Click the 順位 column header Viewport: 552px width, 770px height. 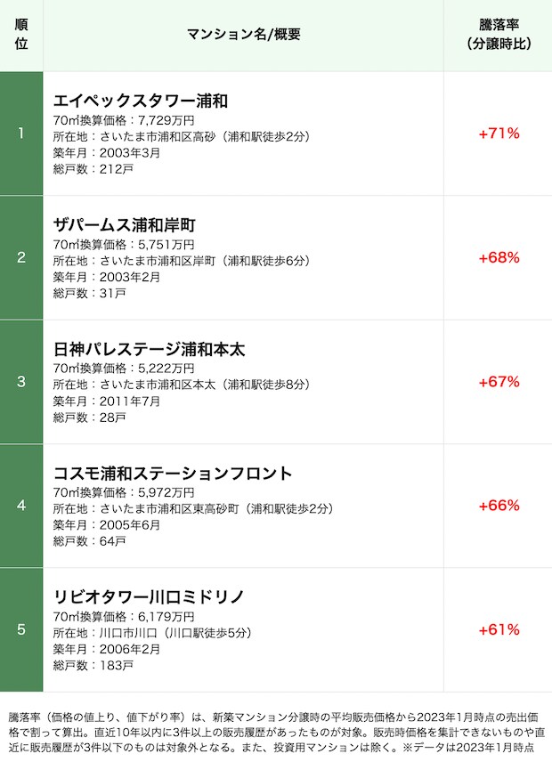pos(21,34)
